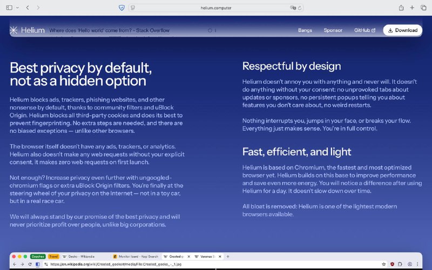Open a new tab with plus icon

point(413,8)
